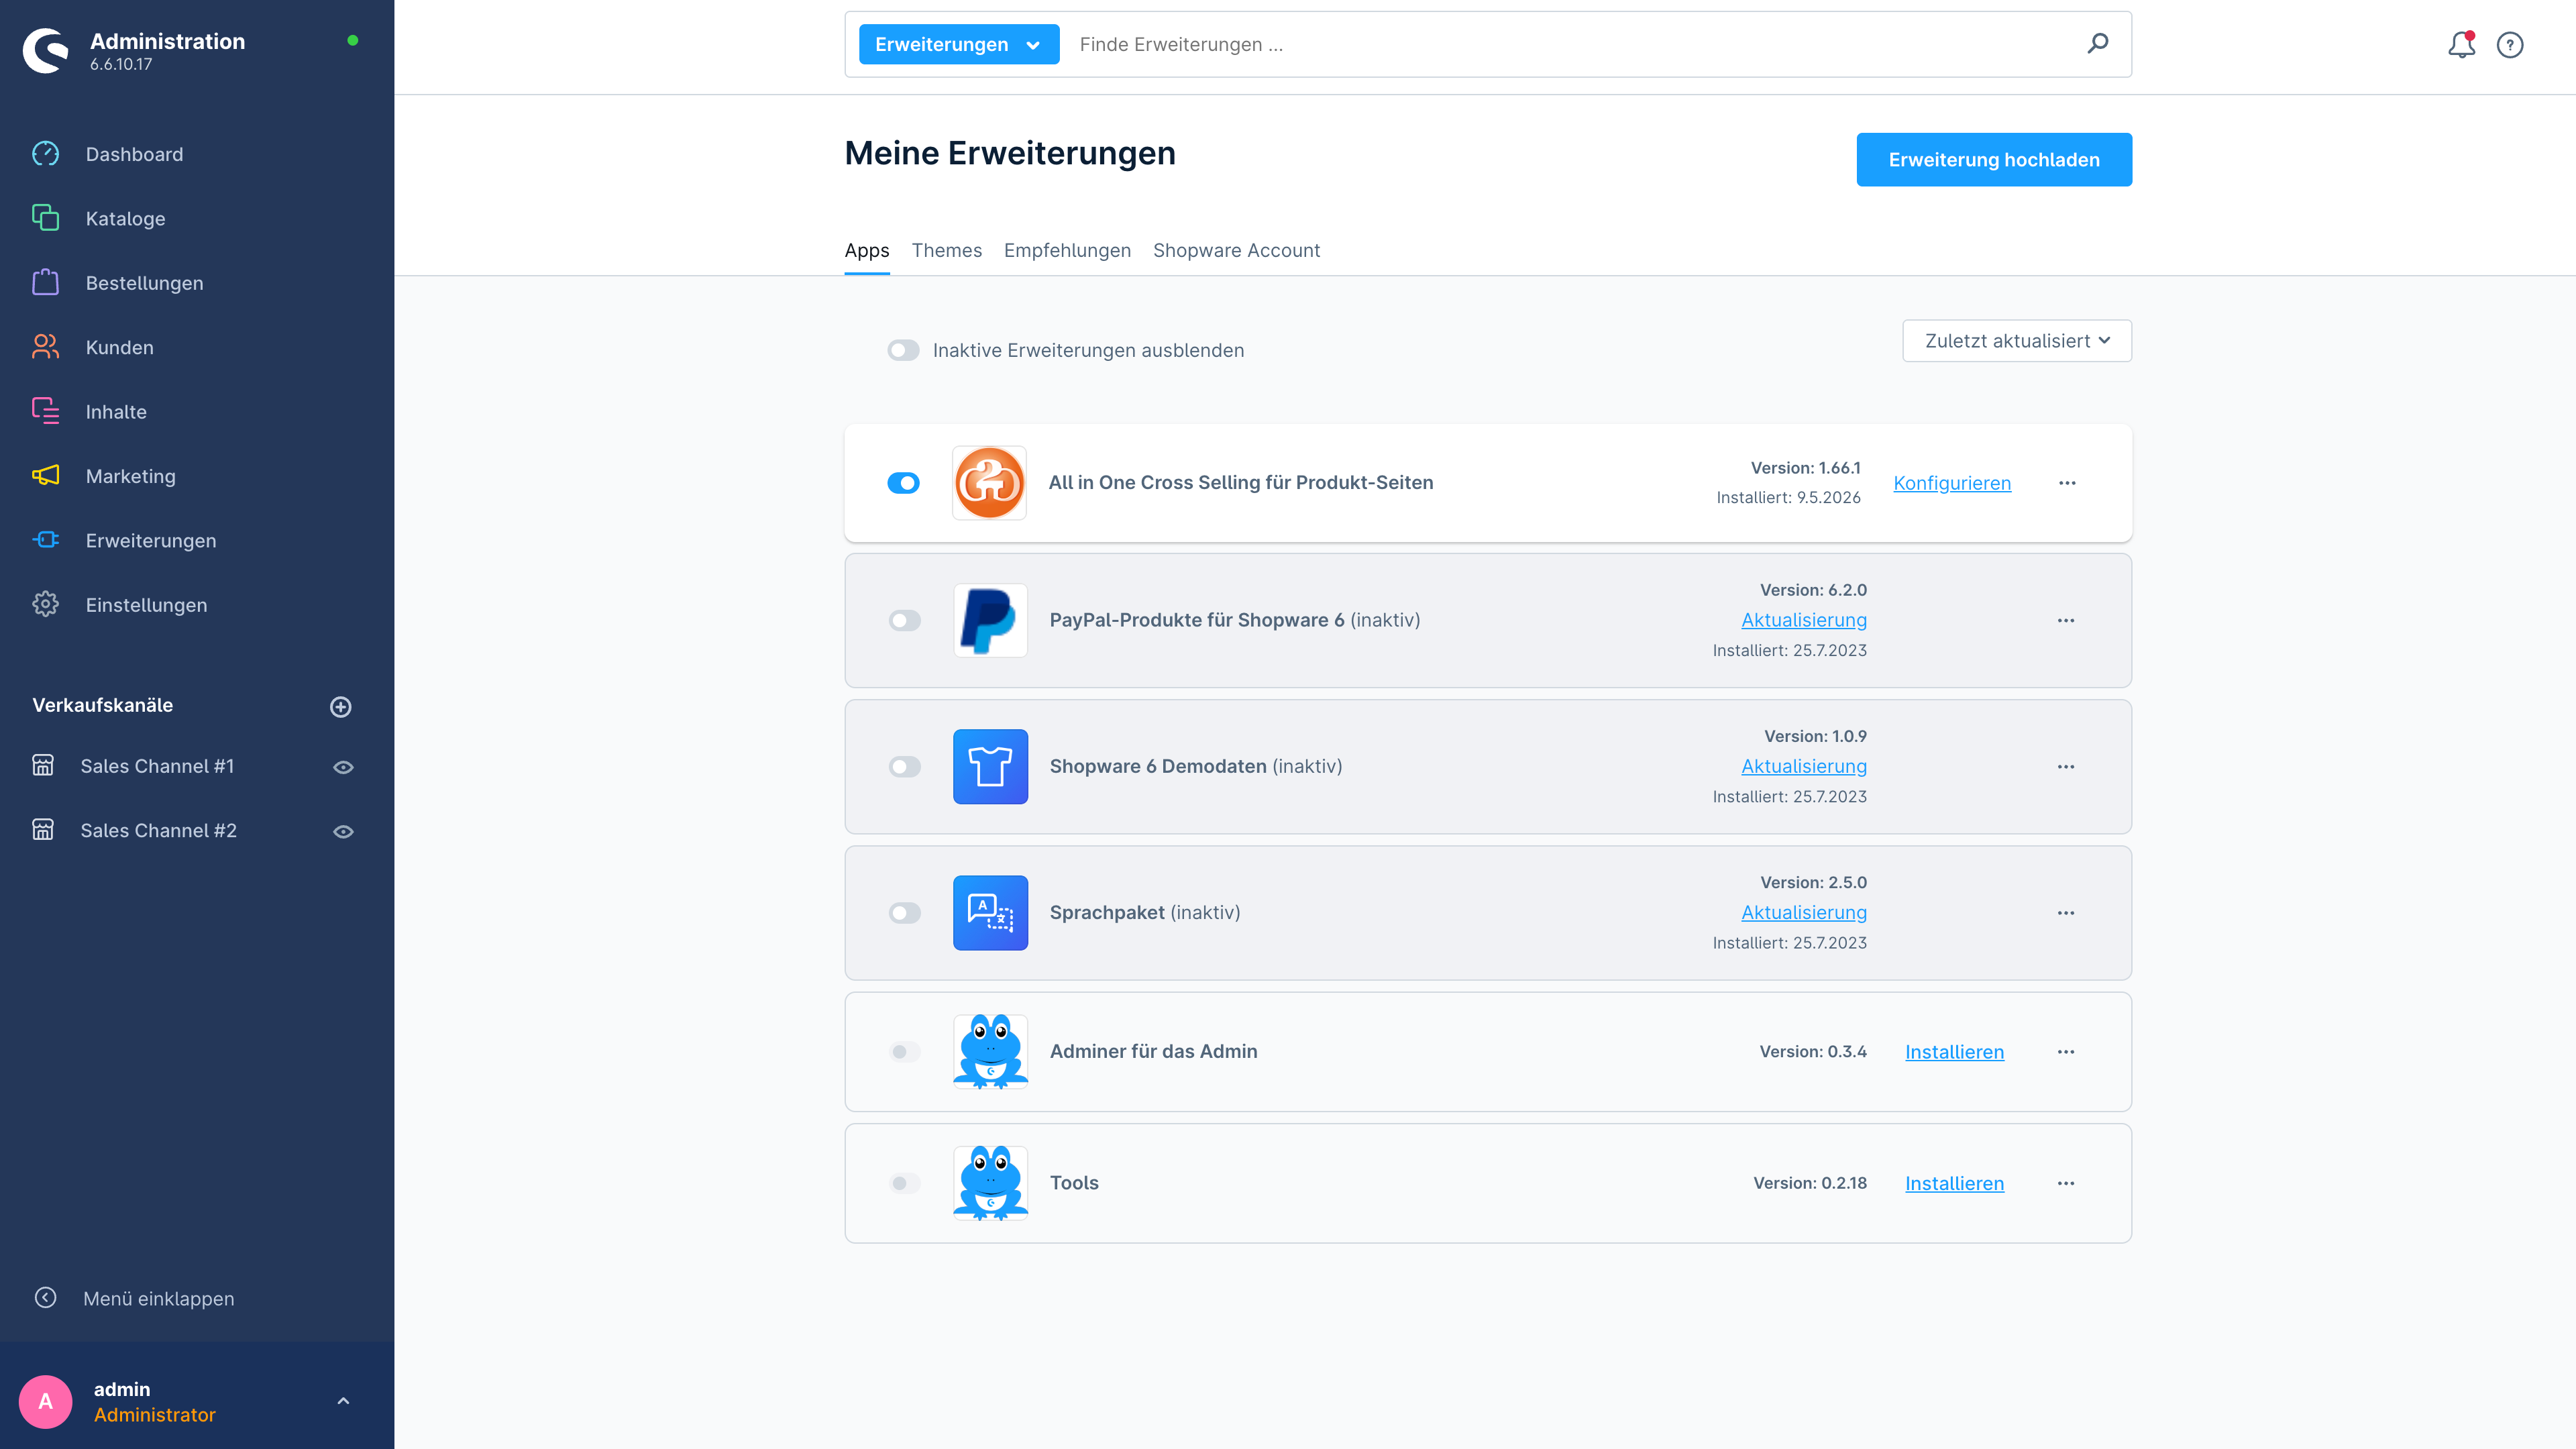Select Erweiterungen in sidebar menu
This screenshot has height=1449, width=2576.
(150, 540)
